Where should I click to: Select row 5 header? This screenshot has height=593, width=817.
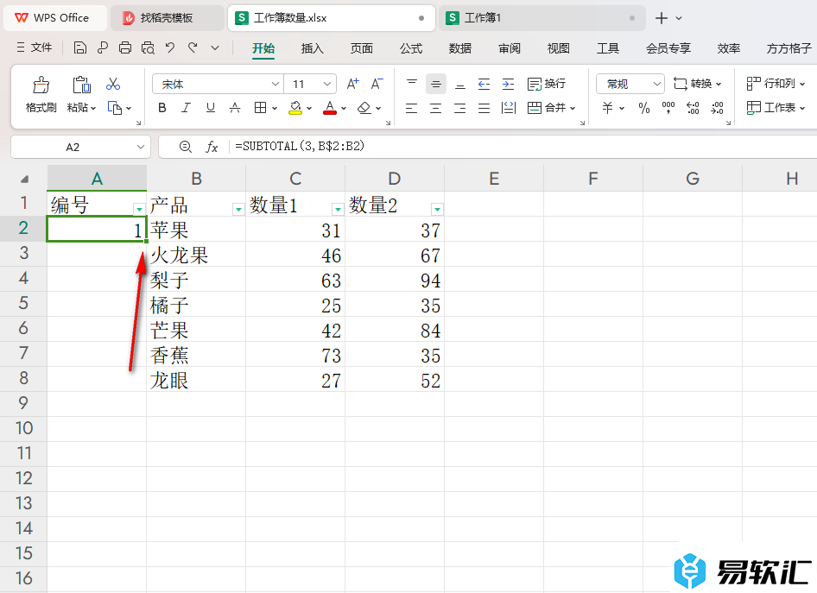tap(23, 304)
